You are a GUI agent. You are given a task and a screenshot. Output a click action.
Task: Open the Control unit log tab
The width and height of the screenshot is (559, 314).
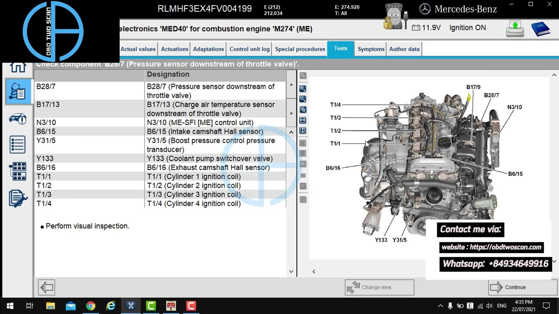[250, 49]
